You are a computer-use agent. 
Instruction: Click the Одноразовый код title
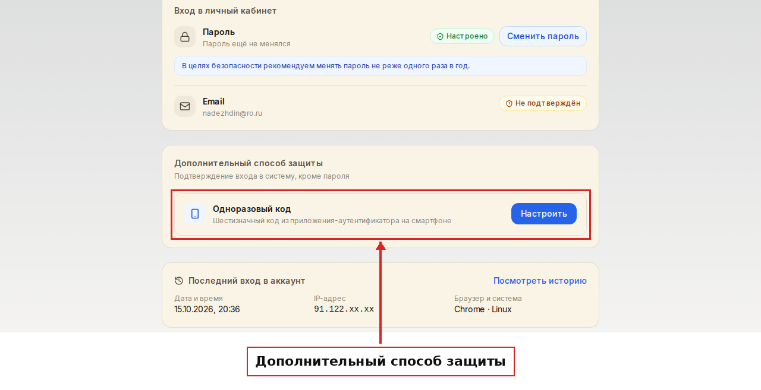(252, 209)
